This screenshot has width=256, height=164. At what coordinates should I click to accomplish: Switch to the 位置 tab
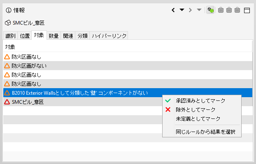tap(25, 36)
